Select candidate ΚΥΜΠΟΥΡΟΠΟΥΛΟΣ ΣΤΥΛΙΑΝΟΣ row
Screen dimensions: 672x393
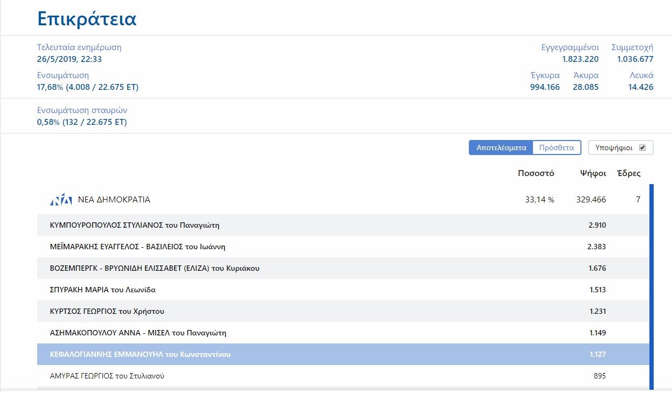coord(134,225)
